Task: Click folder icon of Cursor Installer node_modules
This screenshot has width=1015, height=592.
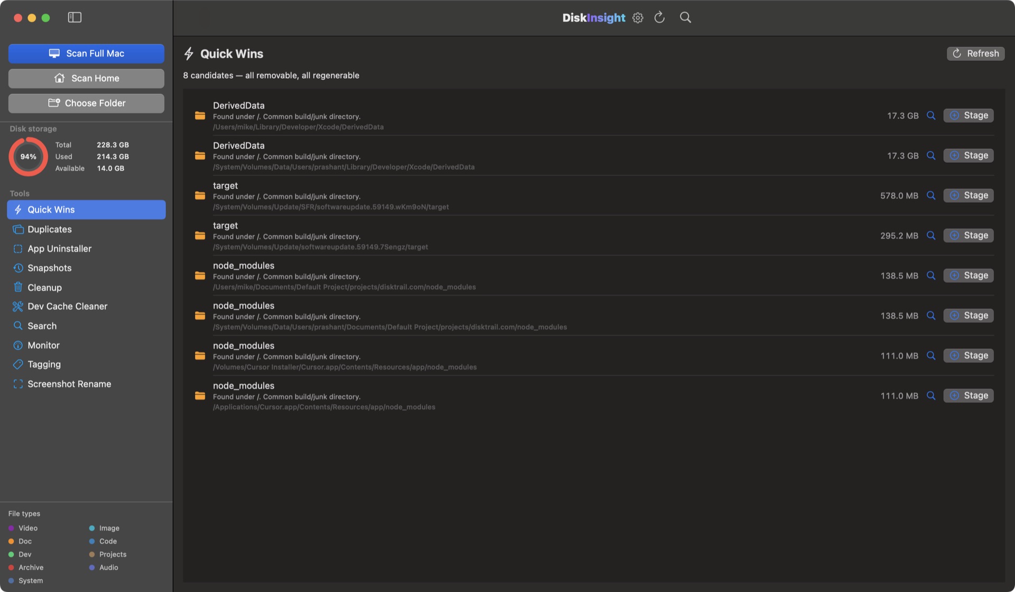Action: coord(200,356)
